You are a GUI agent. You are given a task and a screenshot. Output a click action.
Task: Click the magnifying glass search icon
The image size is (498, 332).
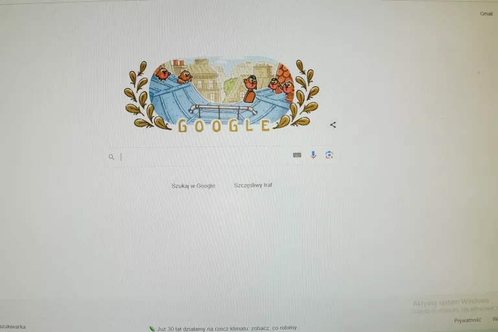pyautogui.click(x=112, y=157)
